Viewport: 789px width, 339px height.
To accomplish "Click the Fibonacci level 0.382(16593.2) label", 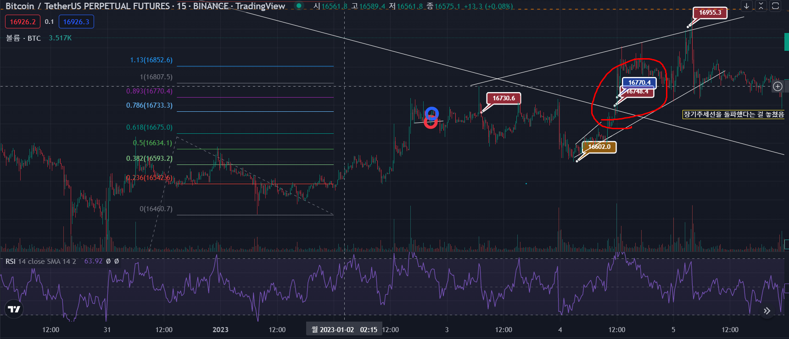I will point(150,159).
